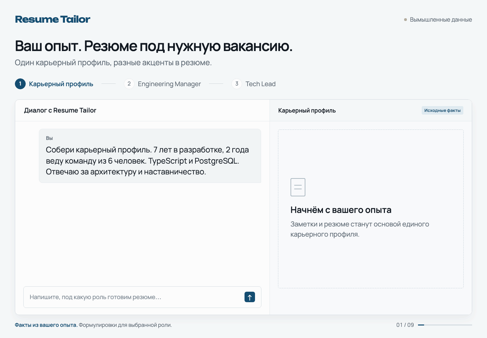Image resolution: width=487 pixels, height=338 pixels.
Task: Click the 01 / 09 page counter
Action: (x=405, y=325)
